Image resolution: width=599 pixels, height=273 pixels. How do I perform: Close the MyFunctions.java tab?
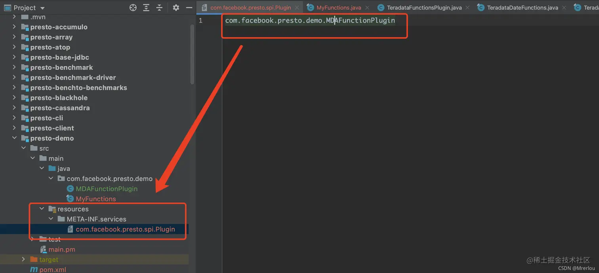coord(367,8)
